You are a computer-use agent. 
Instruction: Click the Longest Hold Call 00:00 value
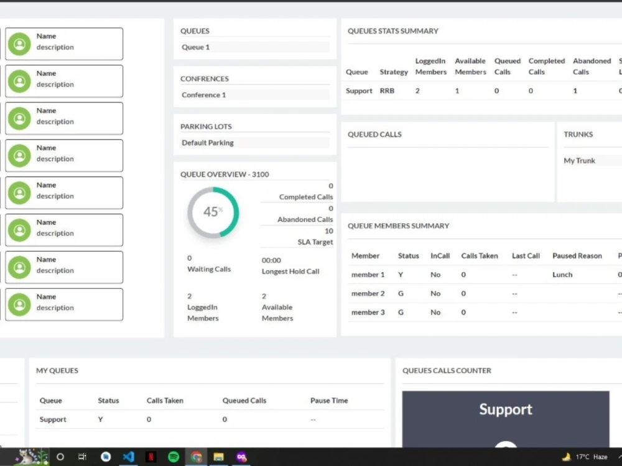(271, 260)
